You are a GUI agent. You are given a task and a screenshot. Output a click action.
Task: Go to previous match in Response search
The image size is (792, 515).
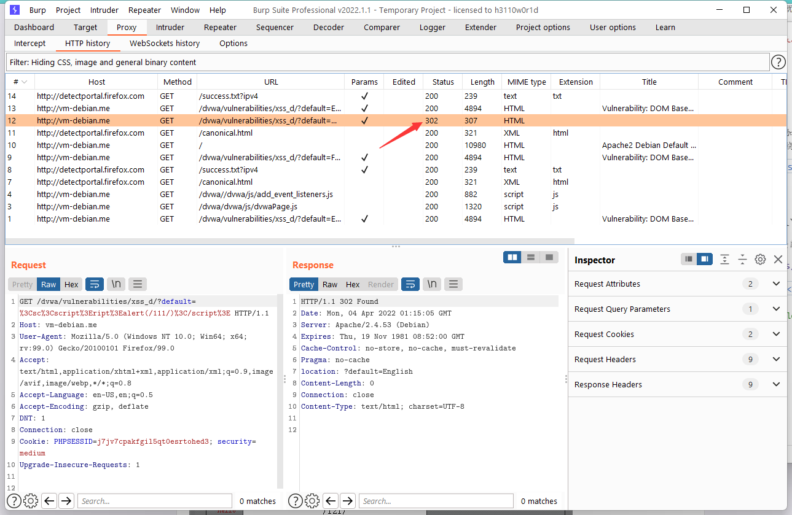(x=331, y=501)
